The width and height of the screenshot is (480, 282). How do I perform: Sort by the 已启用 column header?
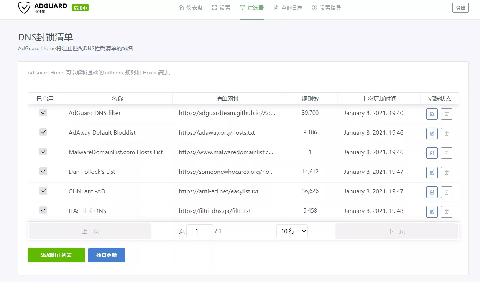pyautogui.click(x=45, y=99)
